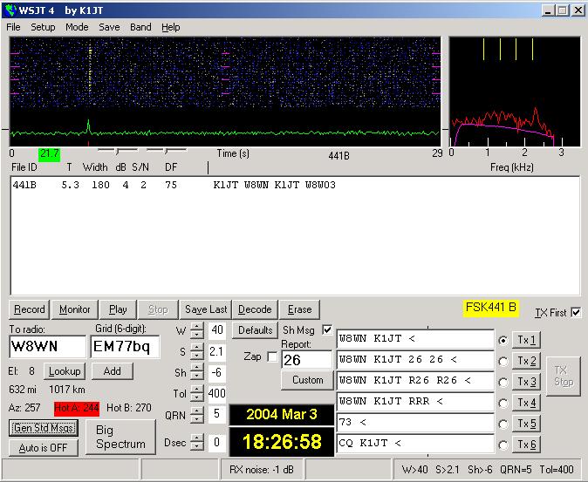The height and width of the screenshot is (482, 588).
Task: Stop transmitting with TX Stop
Action: (564, 376)
